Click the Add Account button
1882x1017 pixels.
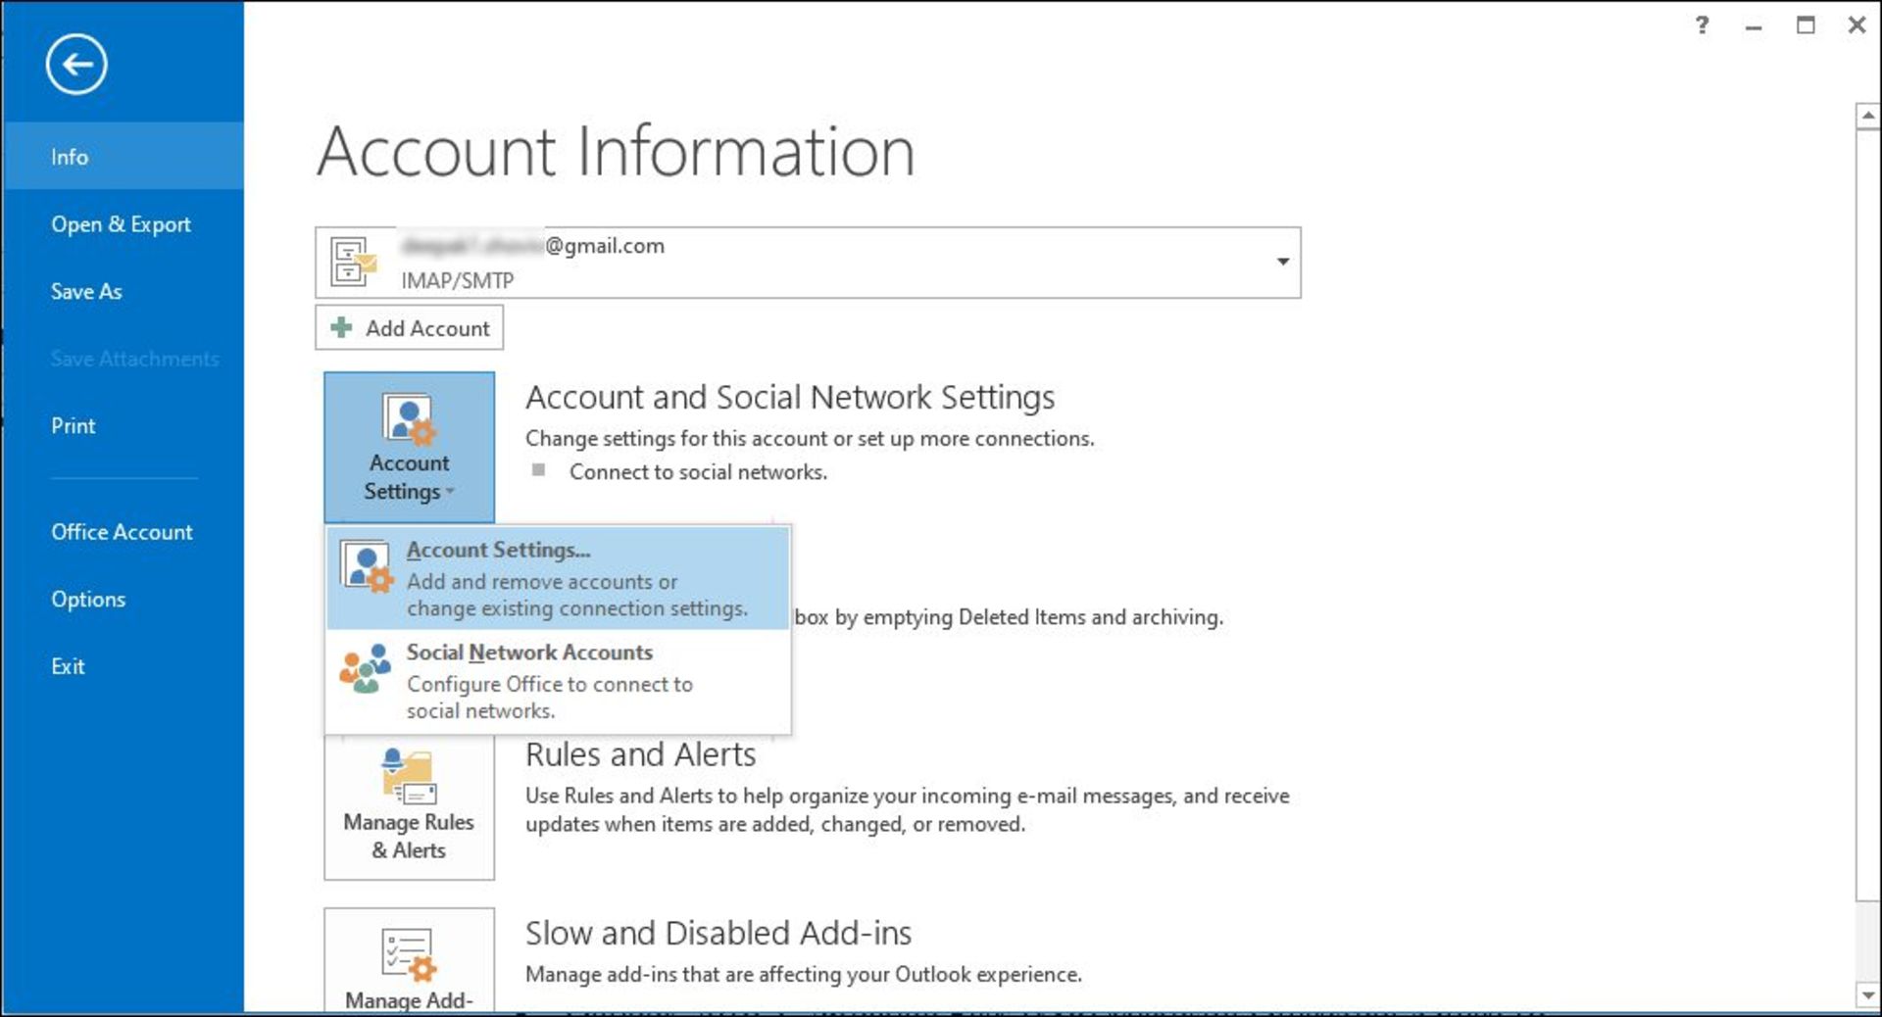click(409, 328)
